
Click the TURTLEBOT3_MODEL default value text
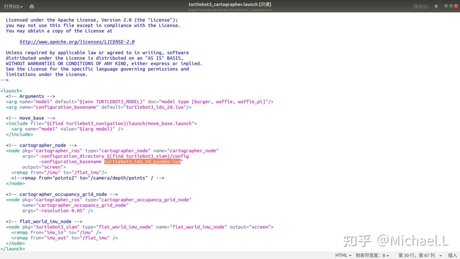tap(112, 102)
